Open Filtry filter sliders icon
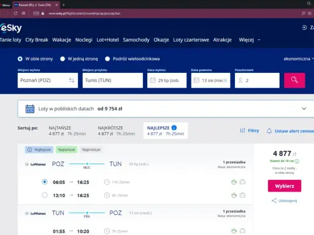314x235 pixels. pyautogui.click(x=242, y=130)
